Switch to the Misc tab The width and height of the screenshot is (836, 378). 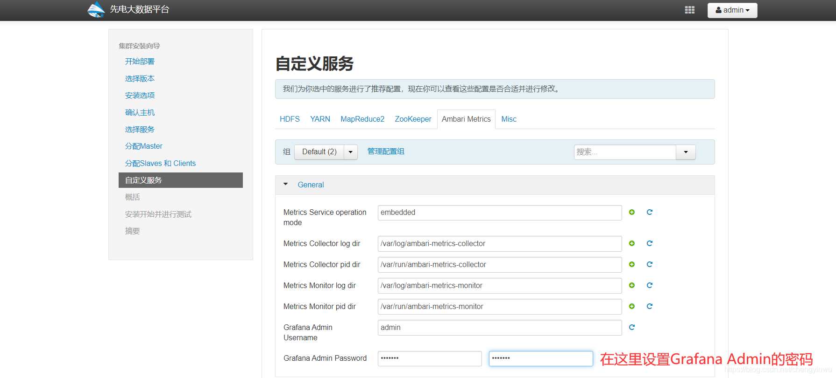point(509,119)
